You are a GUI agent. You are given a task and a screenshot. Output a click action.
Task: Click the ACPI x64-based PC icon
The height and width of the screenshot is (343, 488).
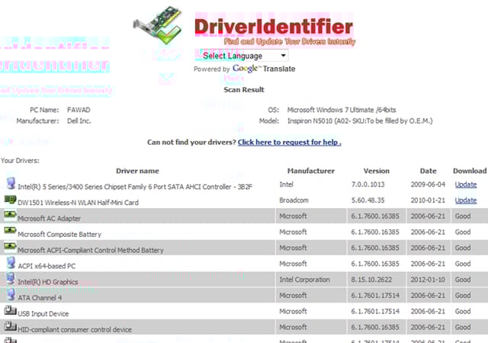pyautogui.click(x=11, y=263)
